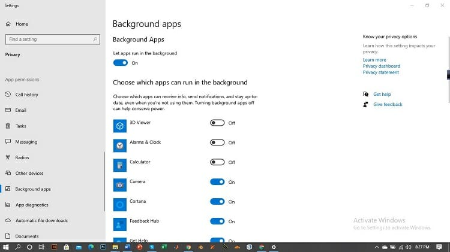Select Background apps in sidebar

[x=33, y=189]
